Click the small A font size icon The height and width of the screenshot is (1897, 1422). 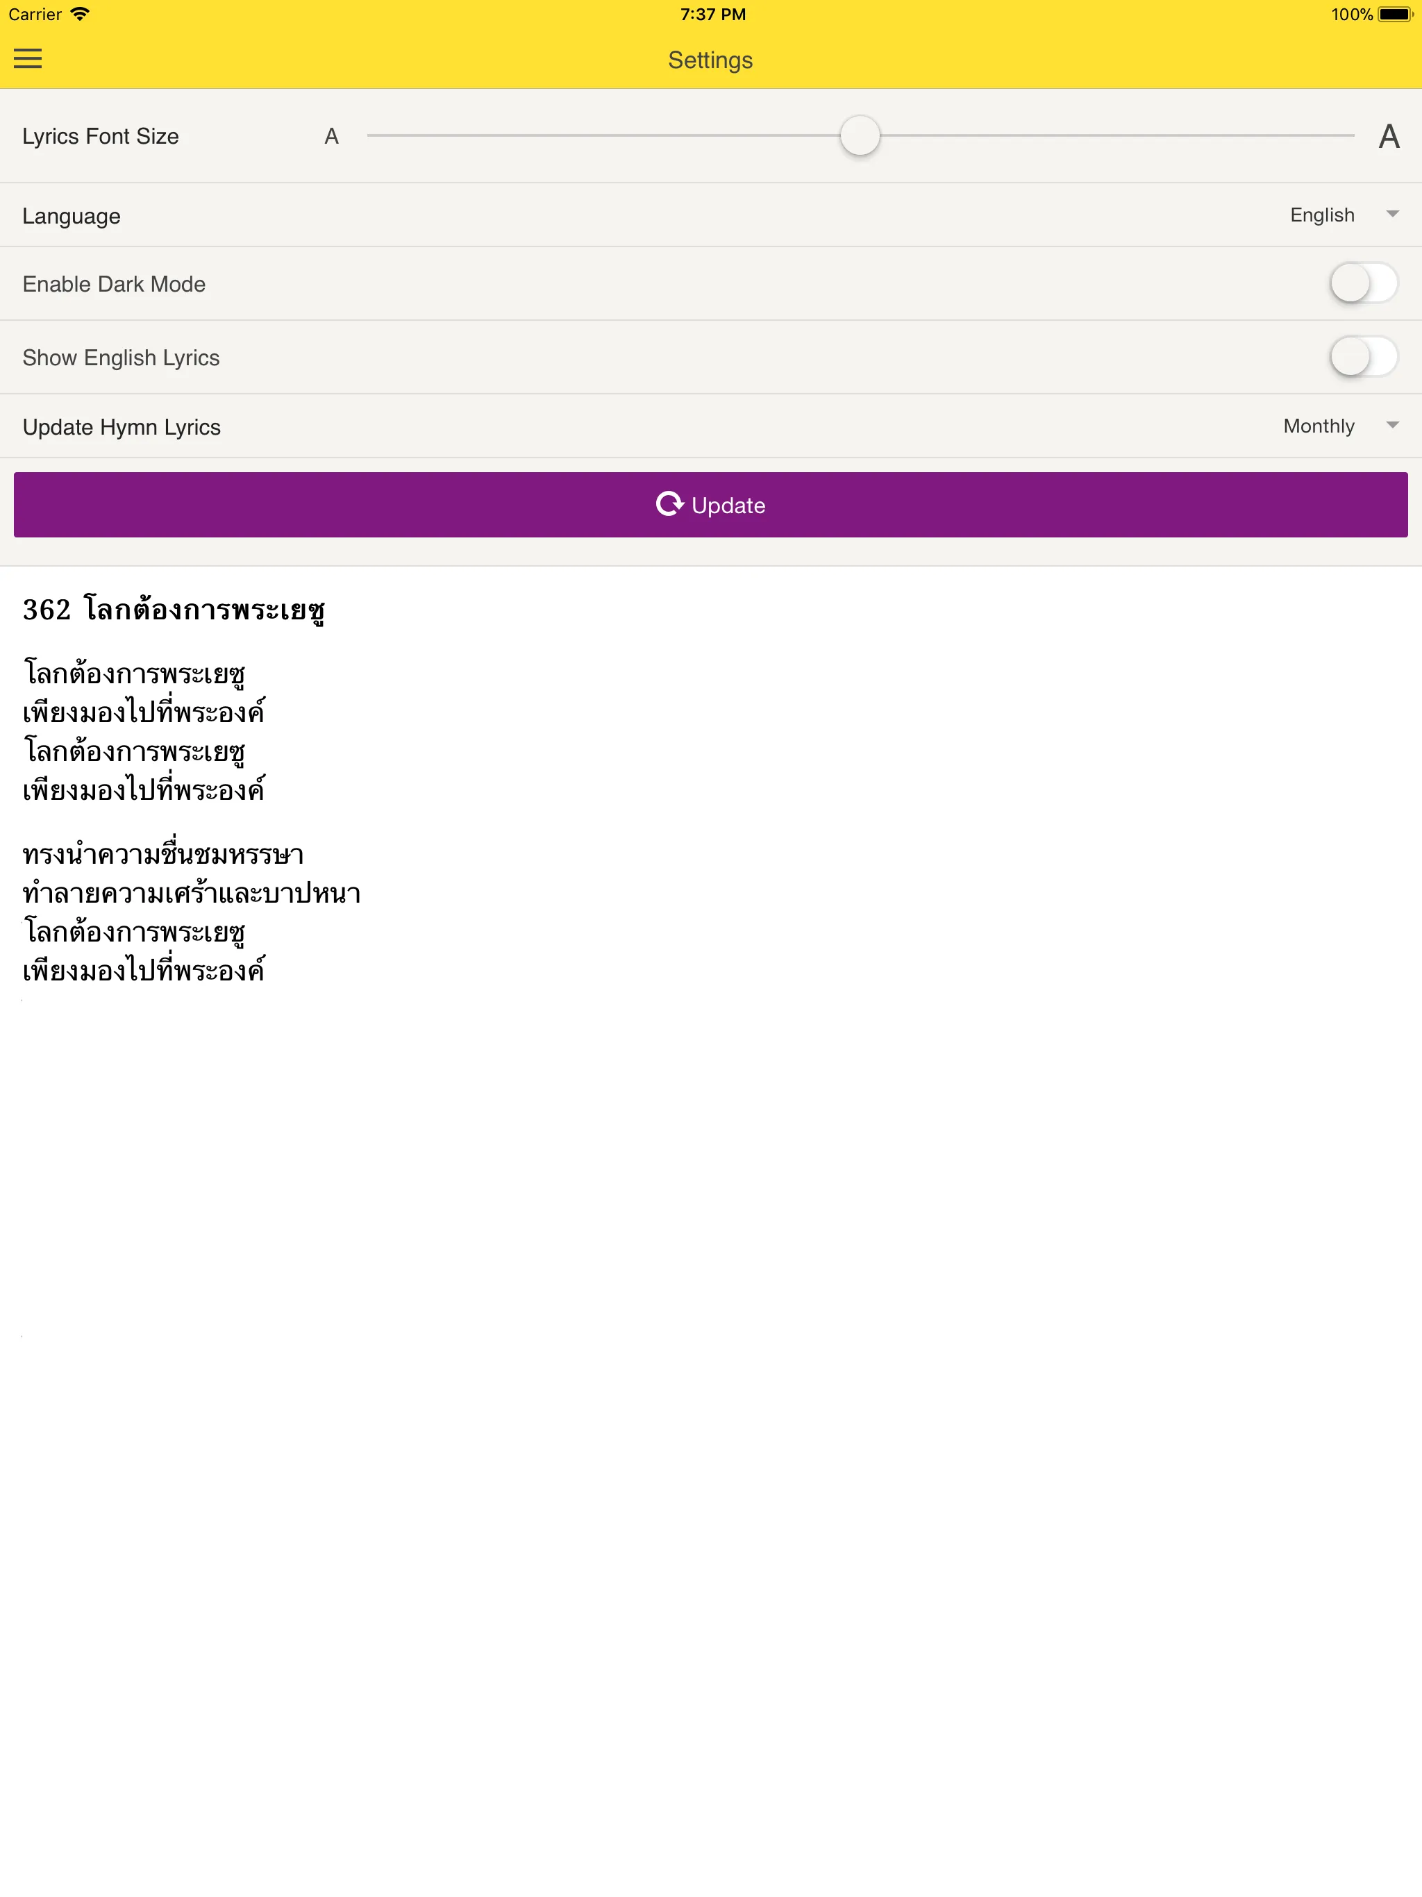[x=332, y=136]
